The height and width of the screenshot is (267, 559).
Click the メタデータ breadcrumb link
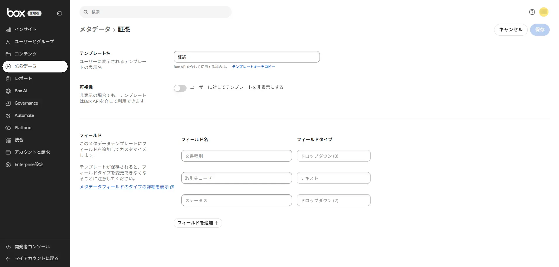pos(95,29)
